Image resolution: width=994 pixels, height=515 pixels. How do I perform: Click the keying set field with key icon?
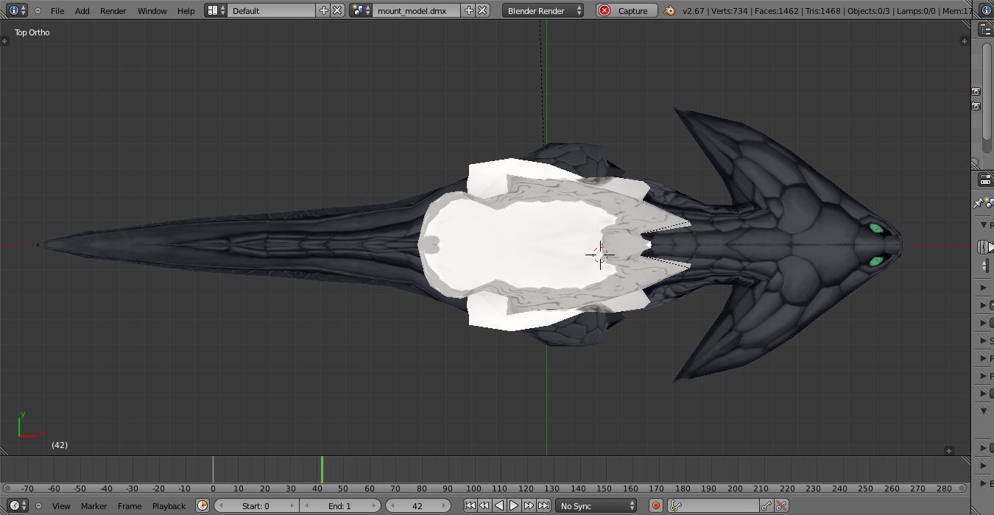pos(713,505)
